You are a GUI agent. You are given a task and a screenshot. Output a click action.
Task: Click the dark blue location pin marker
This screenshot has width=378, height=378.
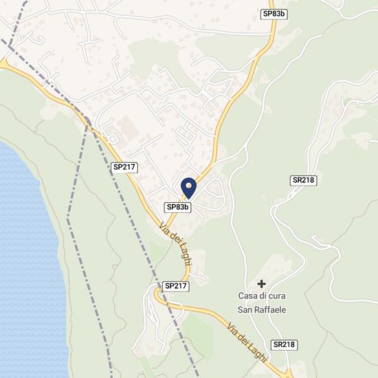(x=188, y=188)
